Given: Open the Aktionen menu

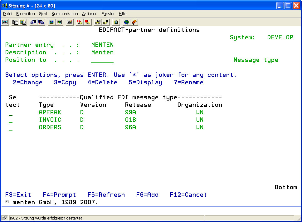Looking at the screenshot, I should (x=90, y=14).
